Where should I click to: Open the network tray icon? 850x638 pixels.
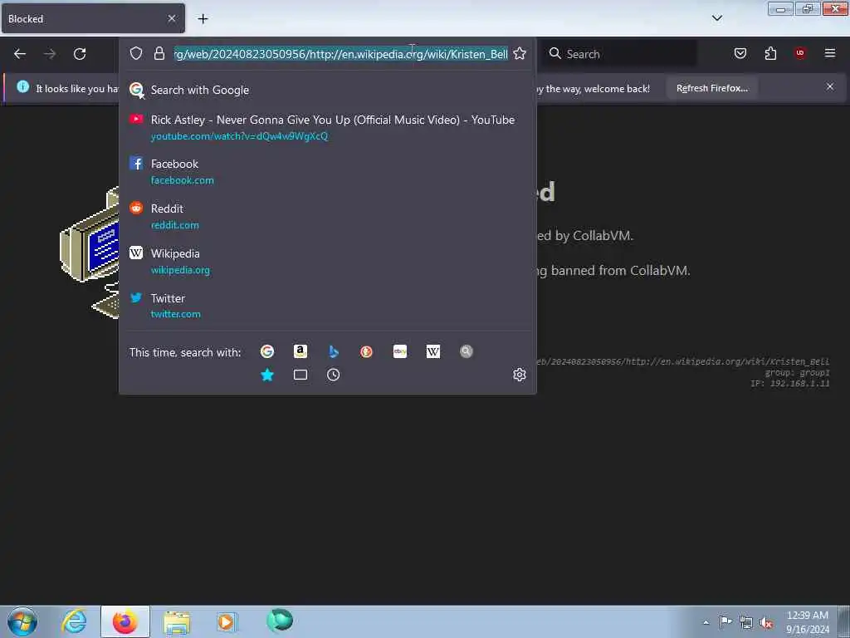click(x=746, y=622)
